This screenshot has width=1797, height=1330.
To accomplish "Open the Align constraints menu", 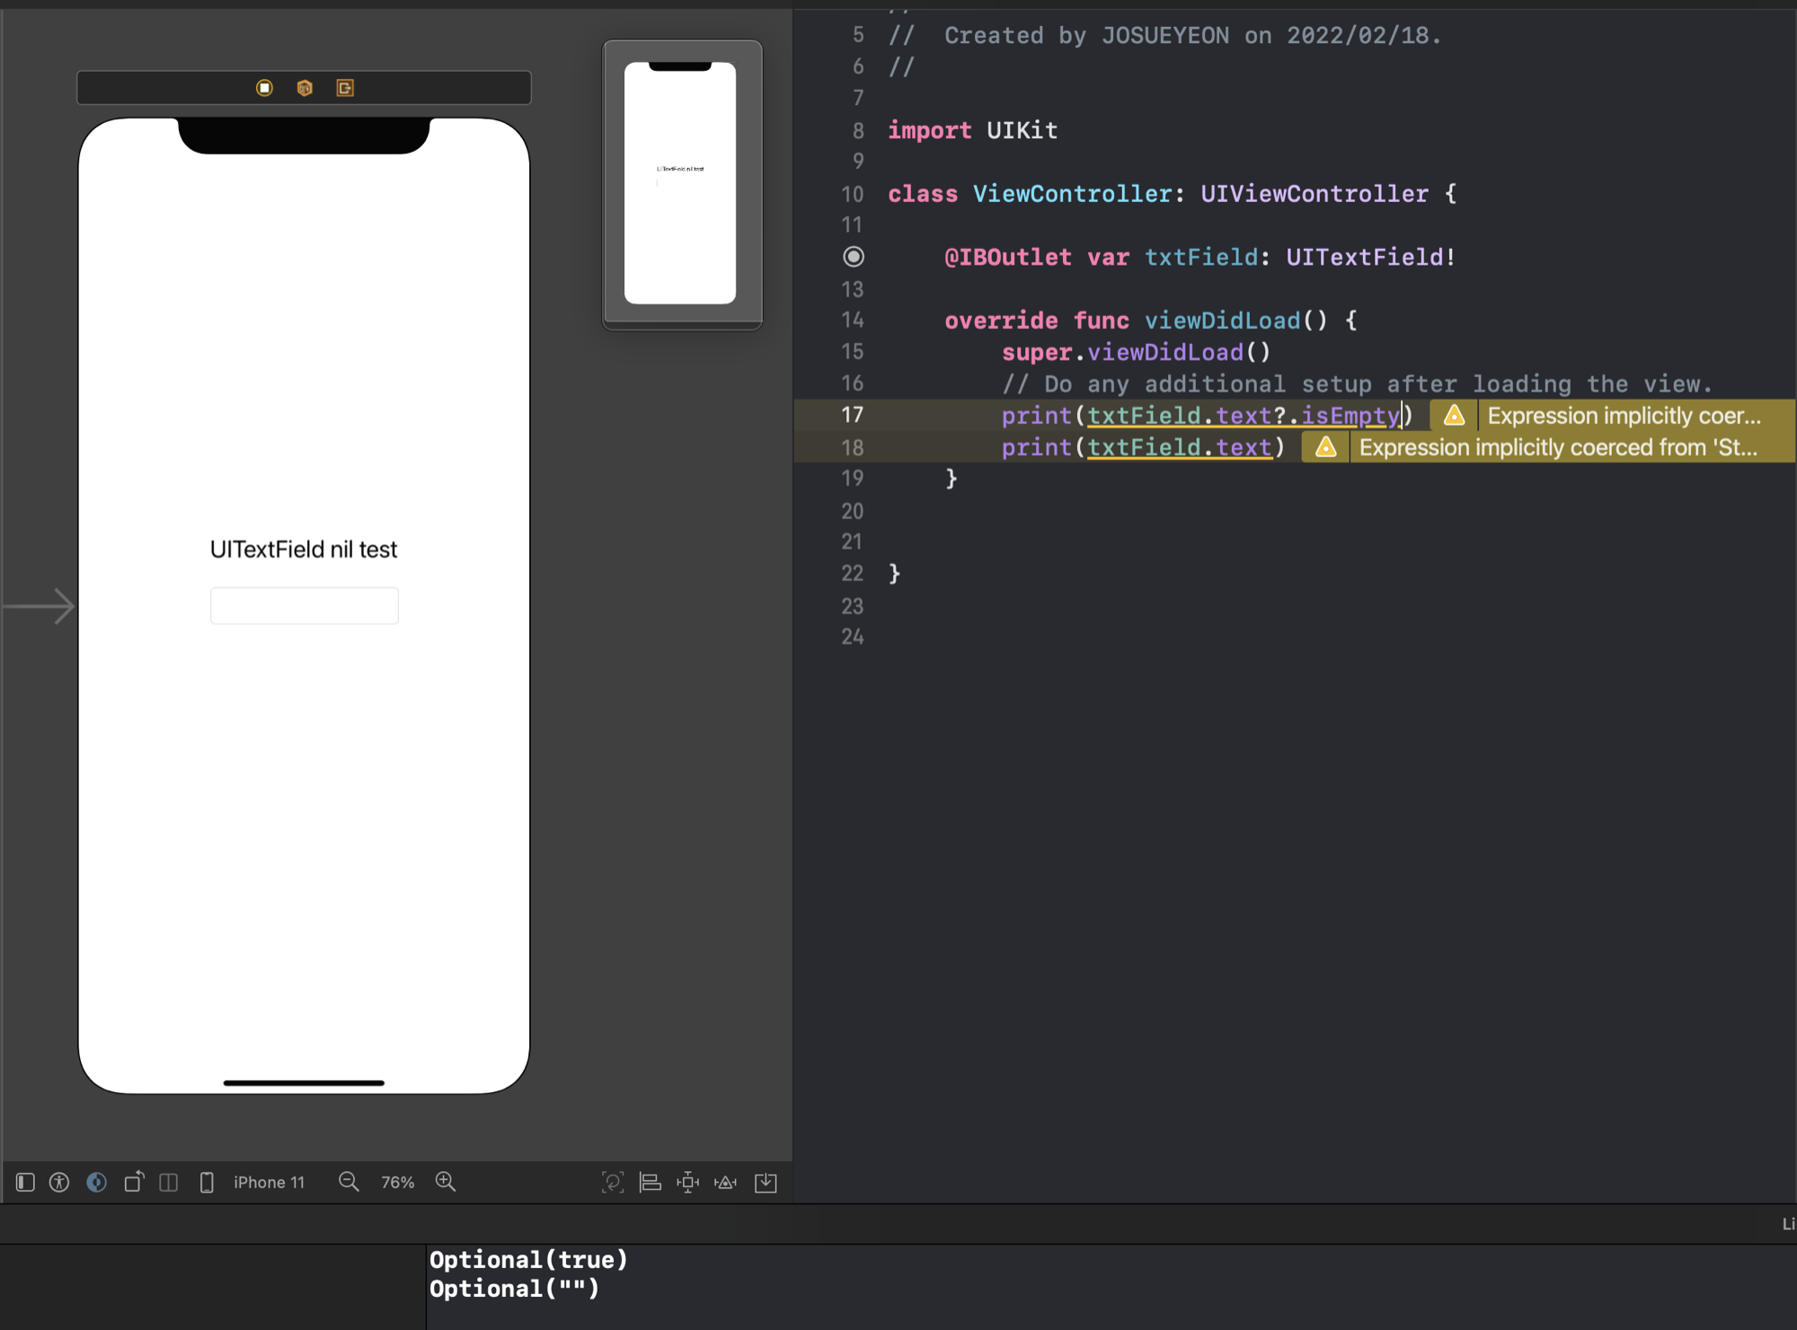I will coord(651,1182).
